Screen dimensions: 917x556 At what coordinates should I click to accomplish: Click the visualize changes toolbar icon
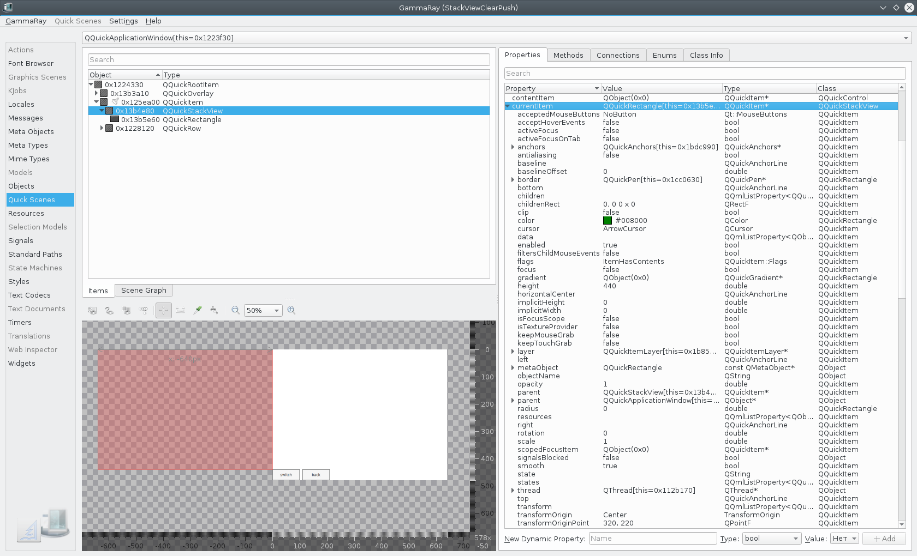click(x=144, y=310)
